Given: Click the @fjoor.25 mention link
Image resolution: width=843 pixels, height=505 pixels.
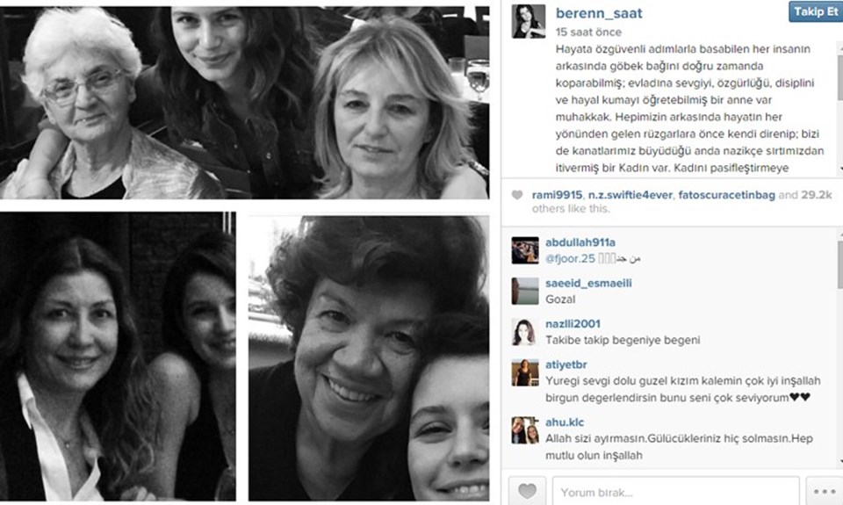Looking at the screenshot, I should pyautogui.click(x=570, y=259).
